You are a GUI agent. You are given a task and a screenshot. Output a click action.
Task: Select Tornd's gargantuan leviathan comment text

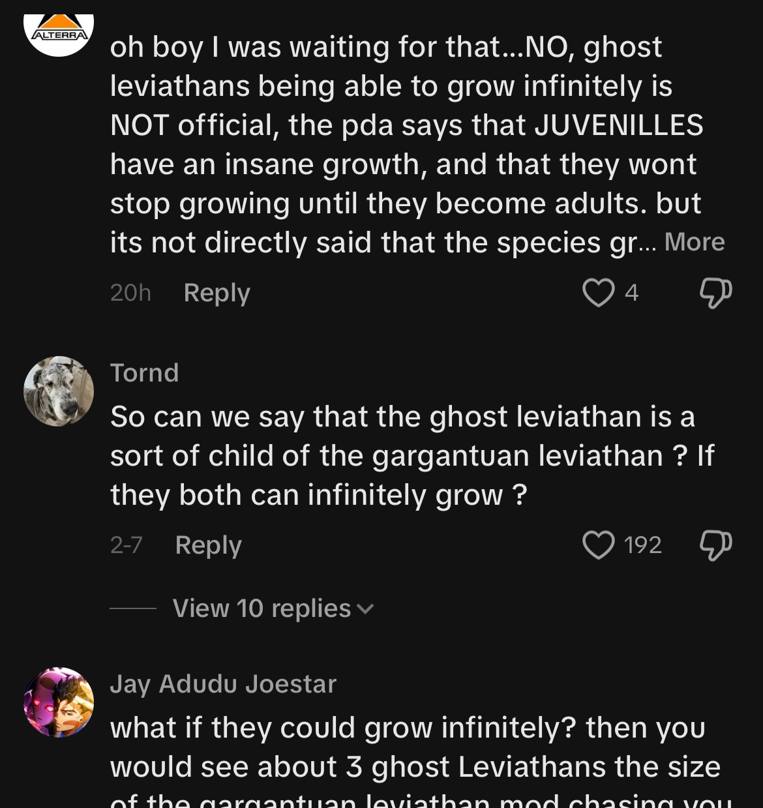(411, 456)
